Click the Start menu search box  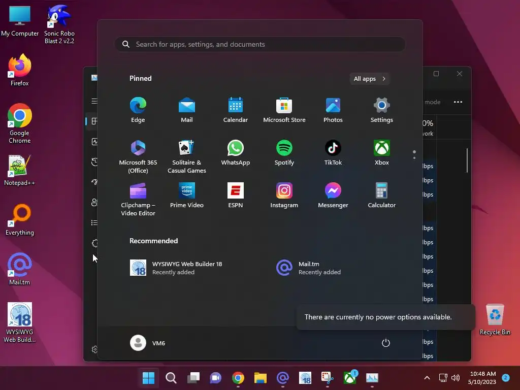point(260,44)
